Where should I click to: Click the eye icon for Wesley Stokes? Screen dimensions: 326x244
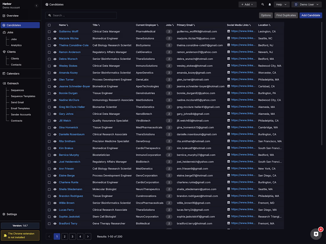[55, 66]
